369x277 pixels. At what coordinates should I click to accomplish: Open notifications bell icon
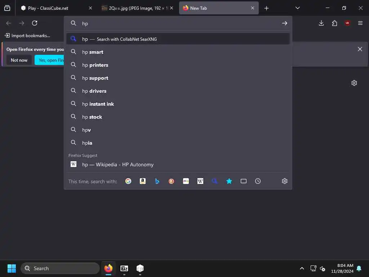[359, 268]
